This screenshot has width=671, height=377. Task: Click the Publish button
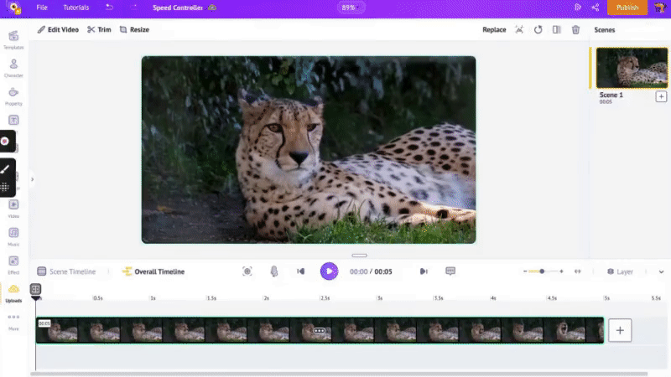click(627, 8)
